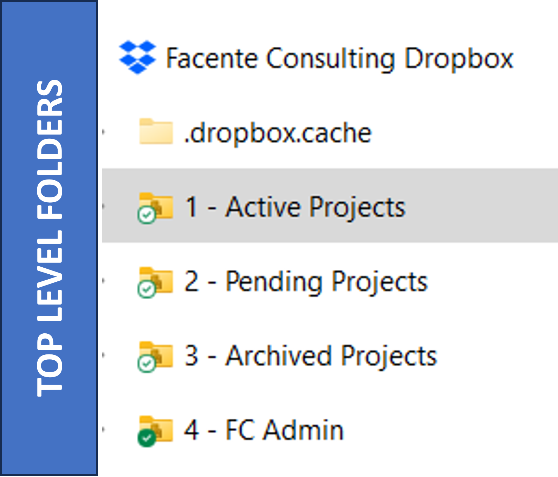Click the TOP LEVEL FOLDERS blue banner
558x477 pixels.
pos(49,238)
